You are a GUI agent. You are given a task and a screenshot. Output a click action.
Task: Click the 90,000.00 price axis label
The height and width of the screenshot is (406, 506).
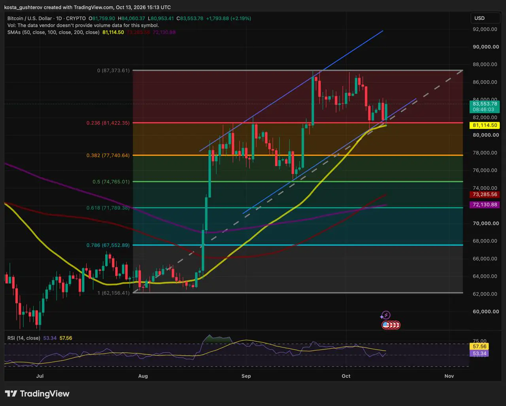click(x=485, y=47)
